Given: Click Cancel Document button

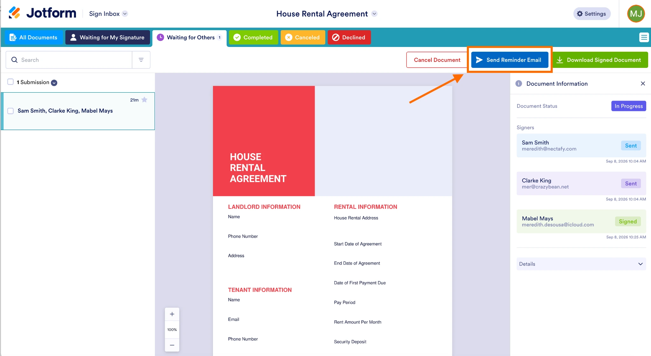Looking at the screenshot, I should click(x=437, y=60).
